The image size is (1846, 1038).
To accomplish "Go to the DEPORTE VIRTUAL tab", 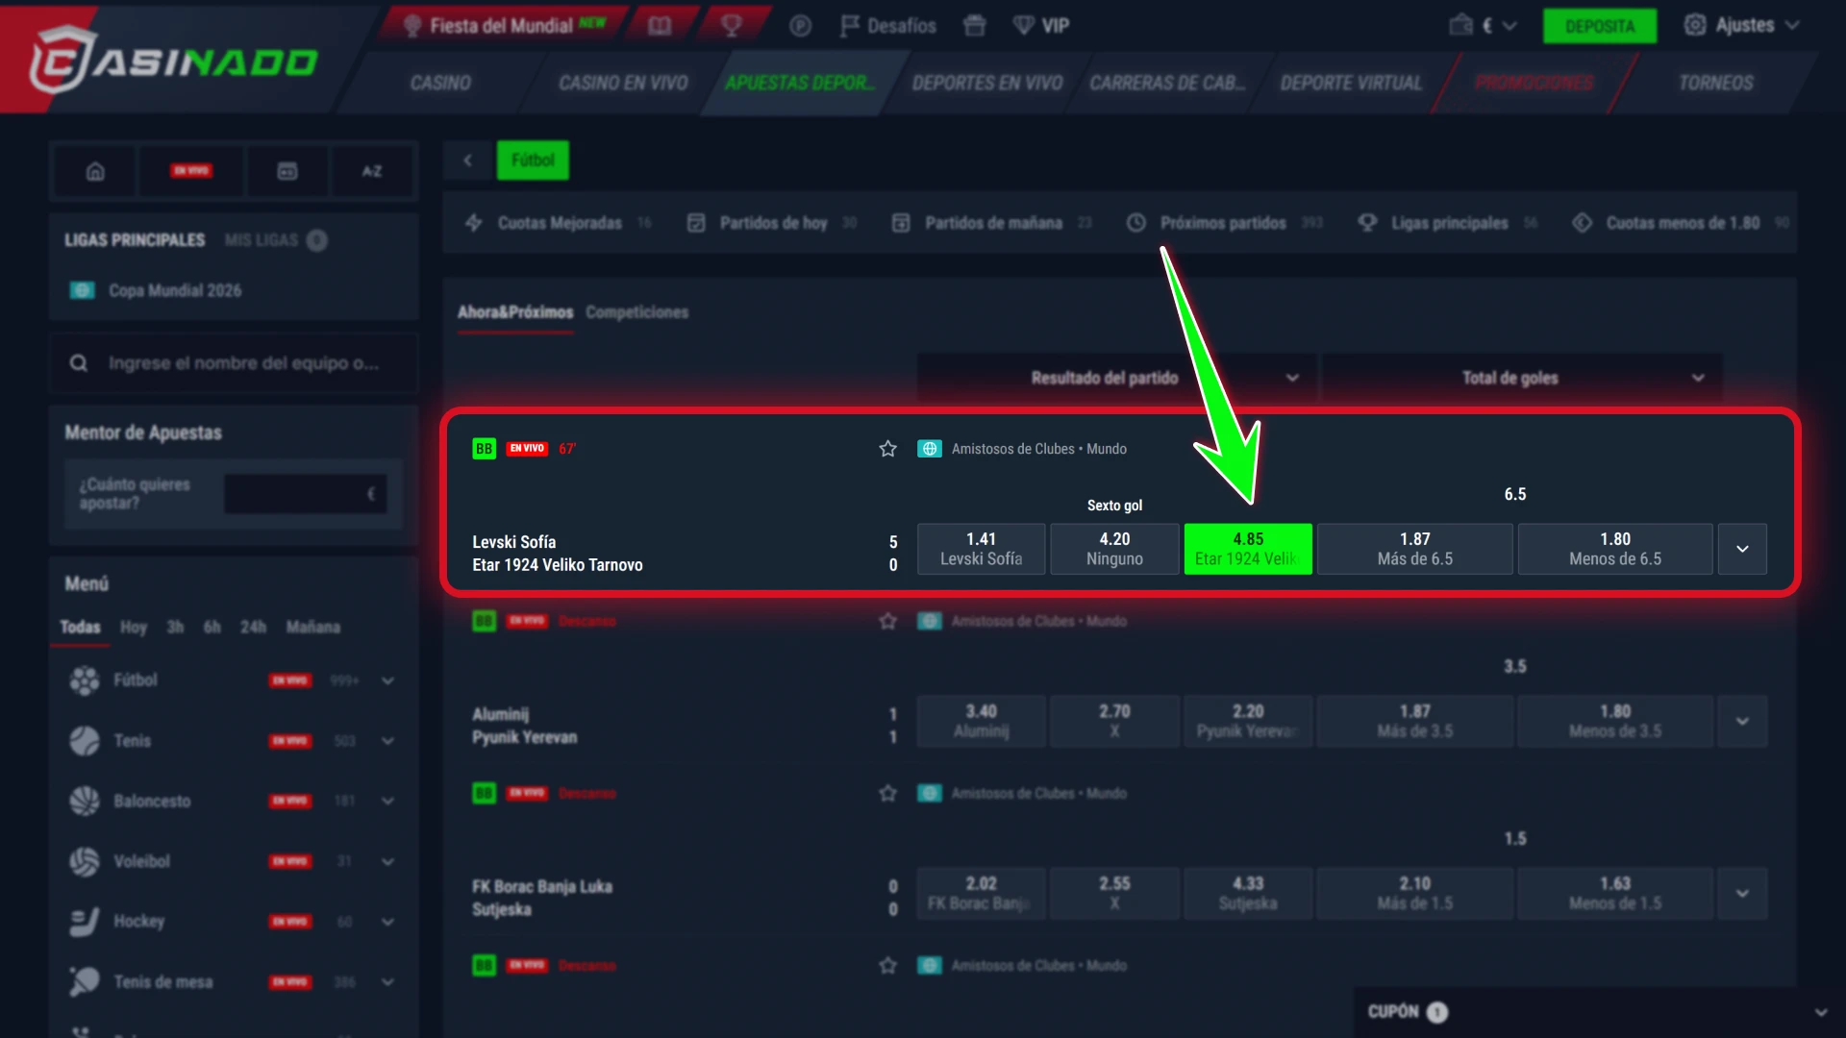I will pos(1351,83).
